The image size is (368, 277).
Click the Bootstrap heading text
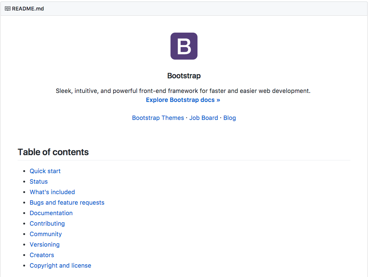[184, 76]
